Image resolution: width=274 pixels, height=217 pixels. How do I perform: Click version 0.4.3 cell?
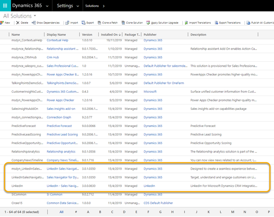[85, 91]
